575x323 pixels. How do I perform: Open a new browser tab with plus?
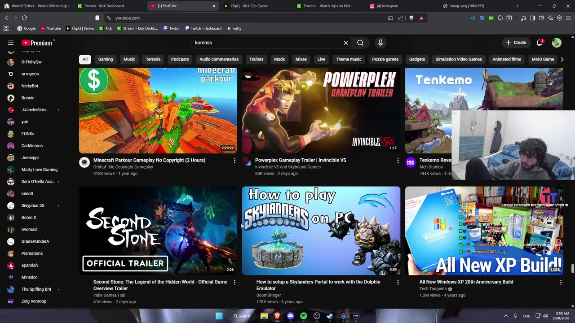(x=517, y=6)
